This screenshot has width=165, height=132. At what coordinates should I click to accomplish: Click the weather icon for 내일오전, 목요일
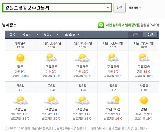click(x=113, y=58)
